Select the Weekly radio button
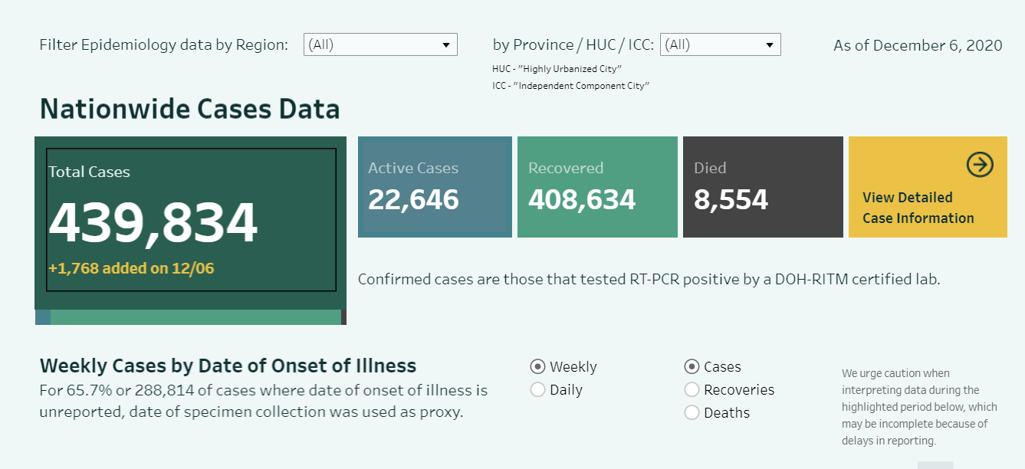 pyautogui.click(x=538, y=366)
